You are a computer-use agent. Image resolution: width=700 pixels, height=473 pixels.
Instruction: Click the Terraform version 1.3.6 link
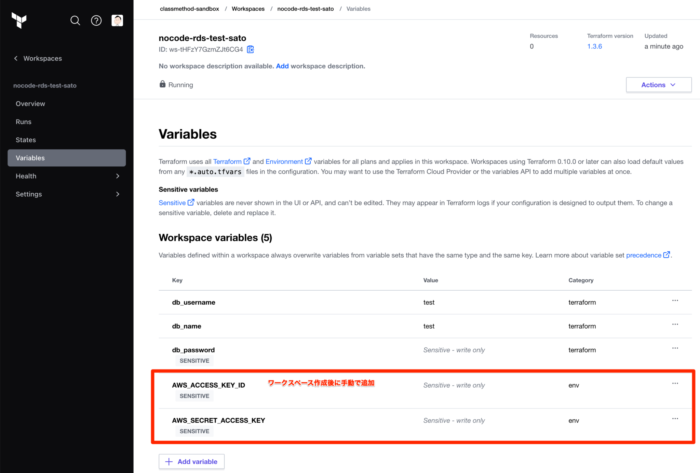click(595, 46)
